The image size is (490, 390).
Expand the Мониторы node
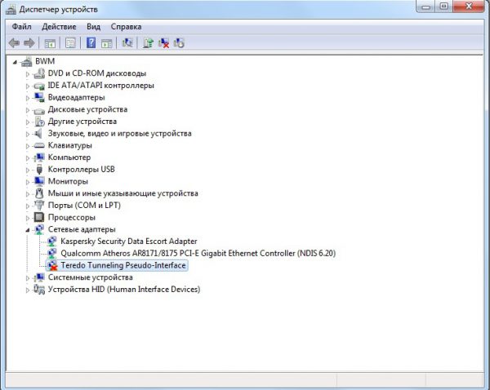28,182
